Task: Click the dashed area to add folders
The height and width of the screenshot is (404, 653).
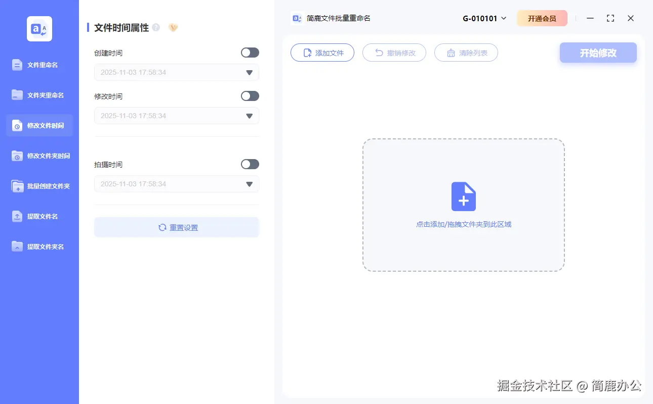Action: pyautogui.click(x=463, y=206)
